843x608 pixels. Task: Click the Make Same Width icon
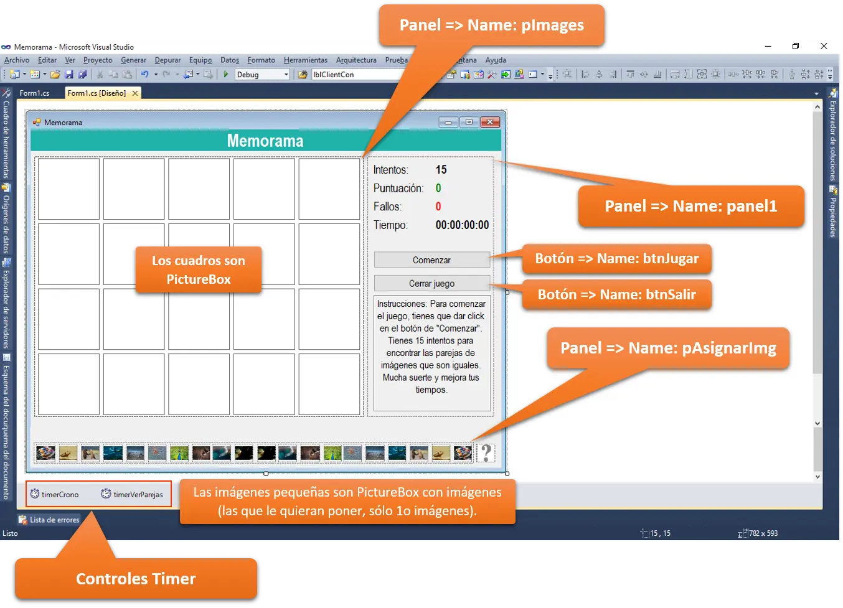pos(674,75)
